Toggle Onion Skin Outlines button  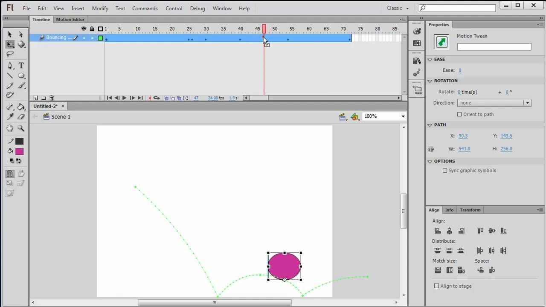[173, 98]
